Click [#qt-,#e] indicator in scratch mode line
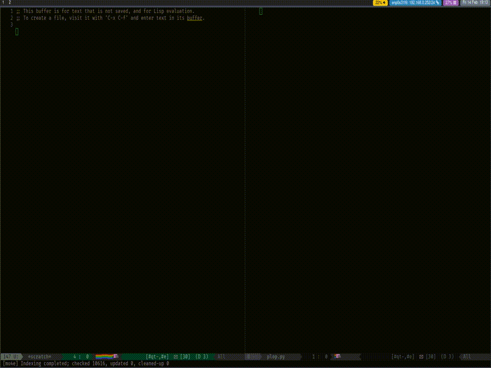 point(157,357)
